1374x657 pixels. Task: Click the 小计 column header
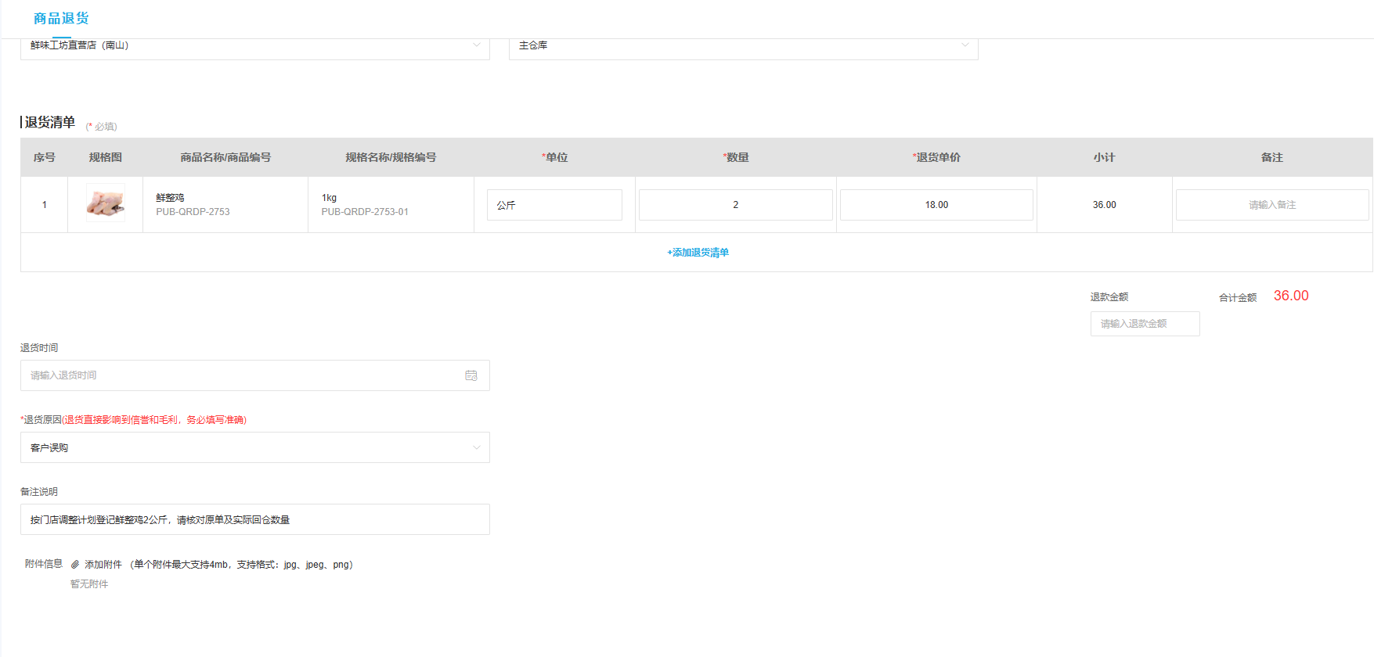pos(1105,157)
